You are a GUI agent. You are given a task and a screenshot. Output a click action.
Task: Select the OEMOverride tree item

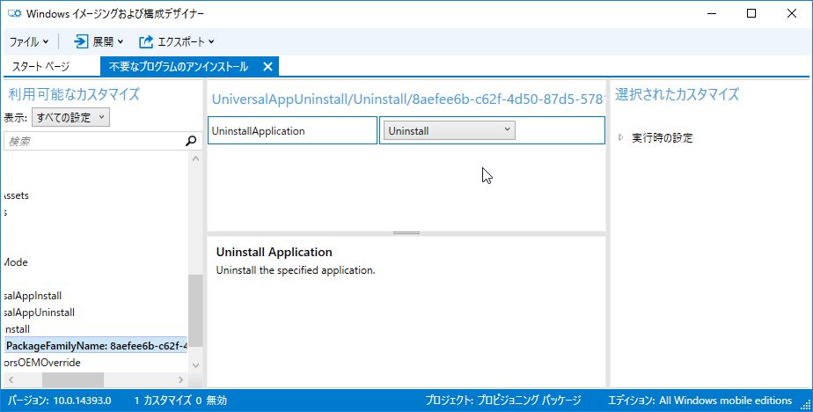[42, 363]
